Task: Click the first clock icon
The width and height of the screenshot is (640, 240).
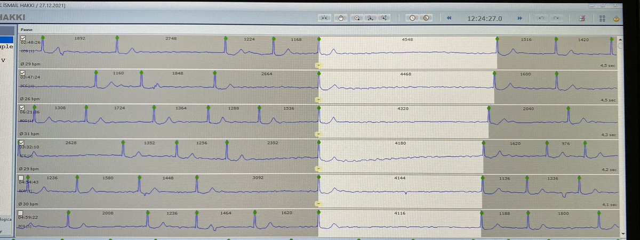Action: point(412,18)
